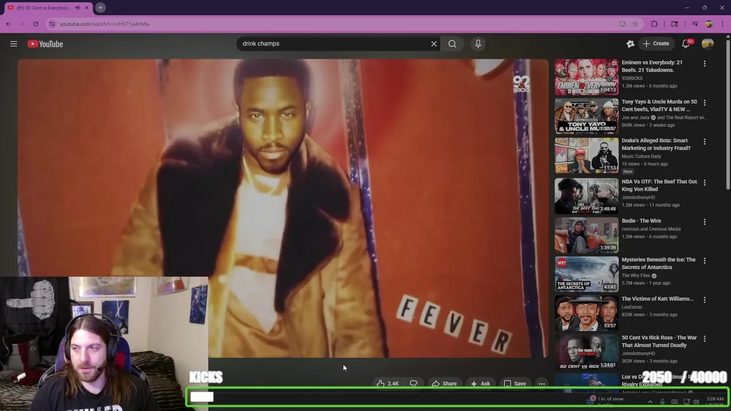The image size is (731, 411).
Task: Go back with the browser back arrow
Action: click(9, 24)
